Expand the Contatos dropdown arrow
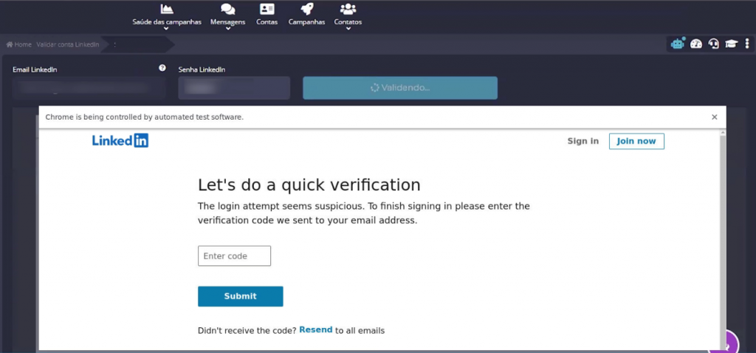This screenshot has height=353, width=756. 348,29
